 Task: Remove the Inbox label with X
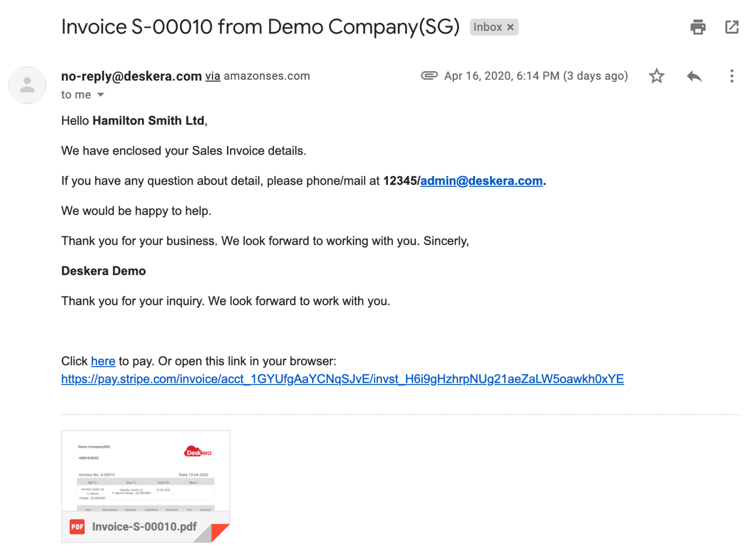(x=511, y=27)
